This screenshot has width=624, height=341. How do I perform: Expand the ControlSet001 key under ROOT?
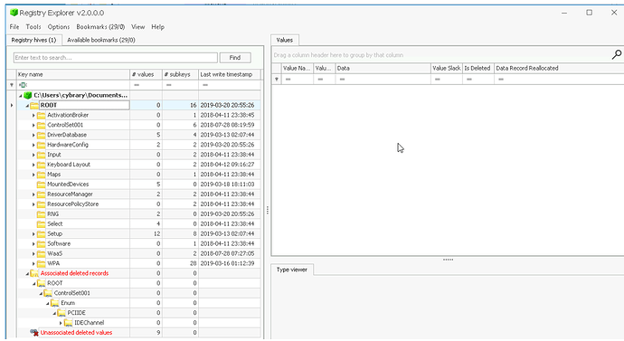(33, 125)
